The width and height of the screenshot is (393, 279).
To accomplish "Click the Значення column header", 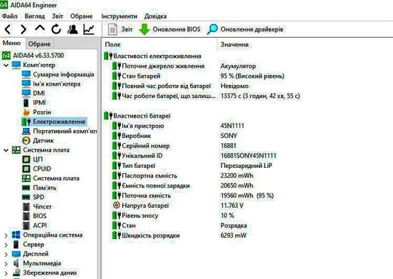I will [234, 44].
